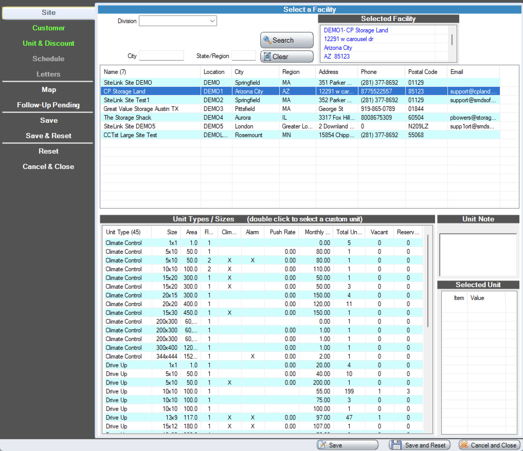Click the Save and Reset floppy disk icon
The image size is (523, 451).
click(x=397, y=445)
